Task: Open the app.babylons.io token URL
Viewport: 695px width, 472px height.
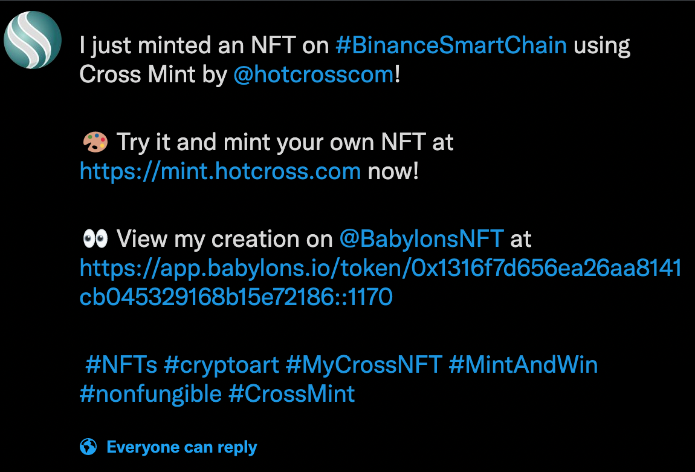Action: point(380,282)
